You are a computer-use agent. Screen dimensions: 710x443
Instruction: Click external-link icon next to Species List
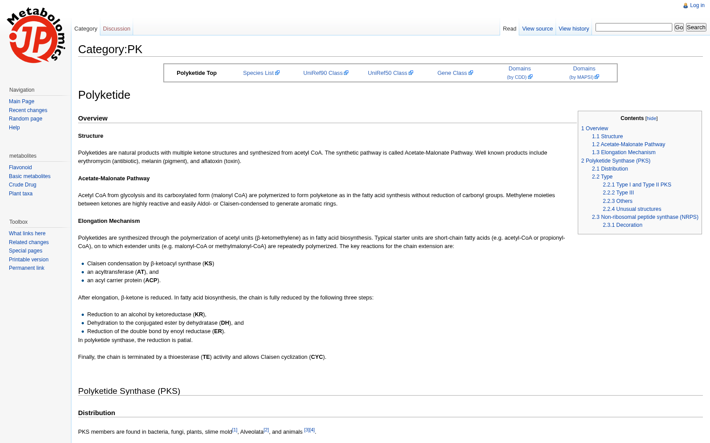(277, 73)
